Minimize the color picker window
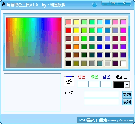Image resolution: width=135 pixels, height=124 pixels. pos(105,3)
